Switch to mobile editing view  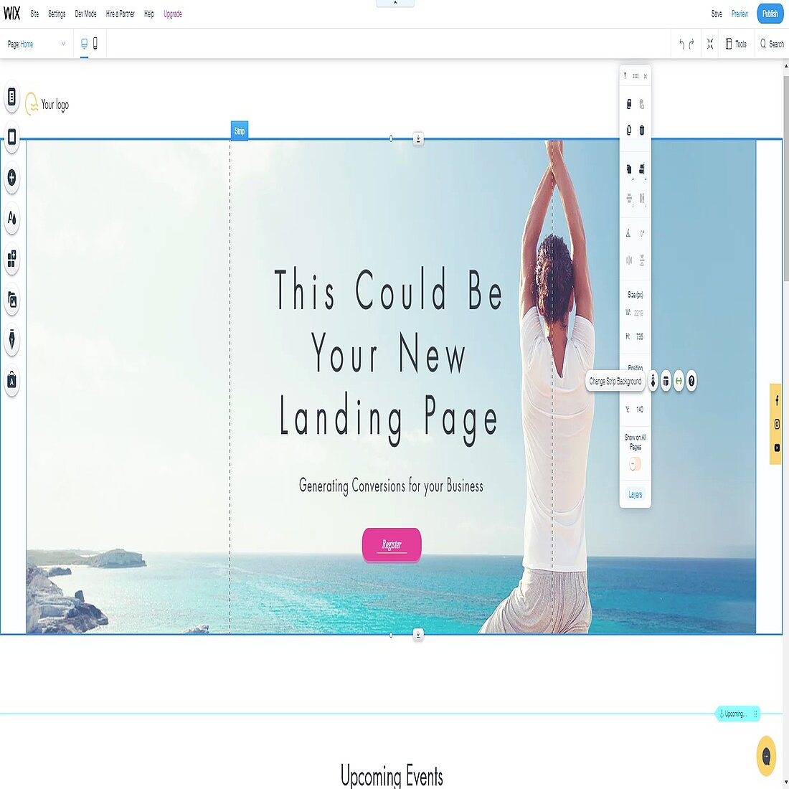tap(94, 44)
